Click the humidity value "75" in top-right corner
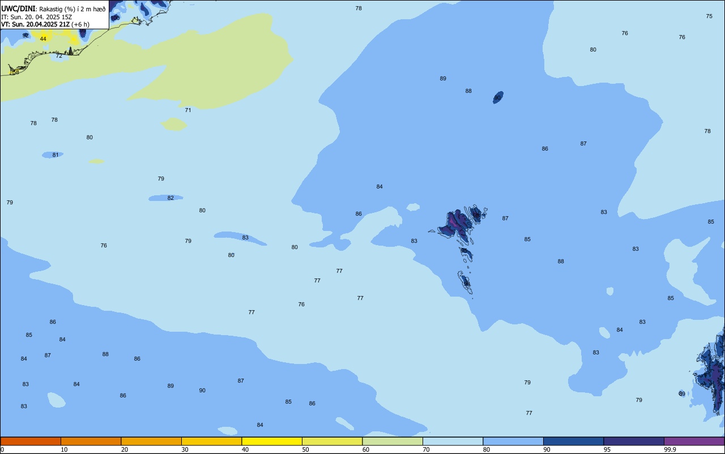The image size is (725, 454). coord(709,16)
